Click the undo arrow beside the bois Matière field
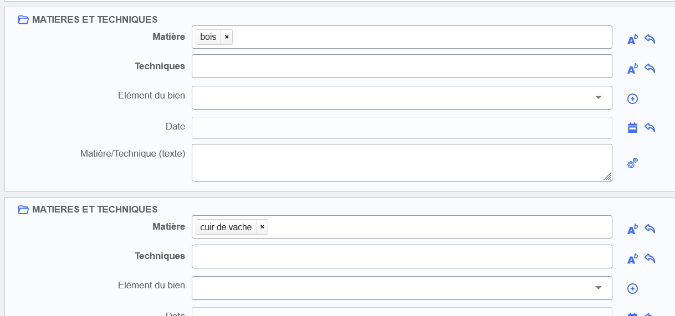The width and height of the screenshot is (675, 316). click(x=650, y=39)
